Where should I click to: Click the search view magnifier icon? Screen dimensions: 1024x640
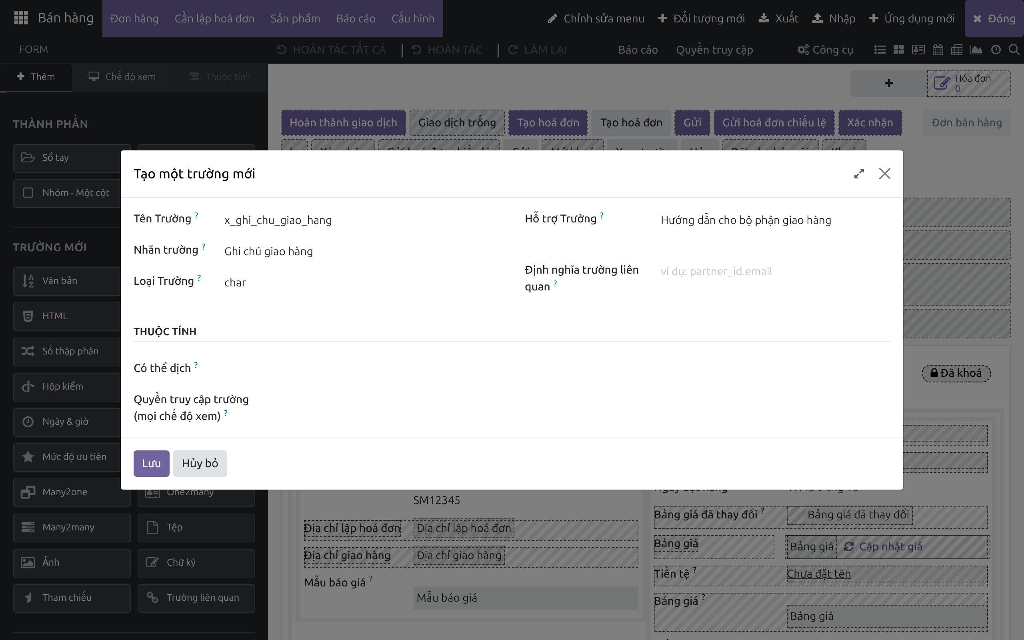pyautogui.click(x=1014, y=50)
